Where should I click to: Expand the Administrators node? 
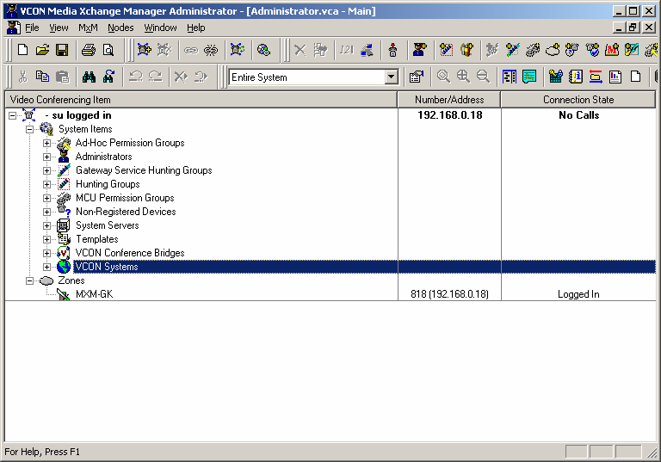(x=46, y=157)
